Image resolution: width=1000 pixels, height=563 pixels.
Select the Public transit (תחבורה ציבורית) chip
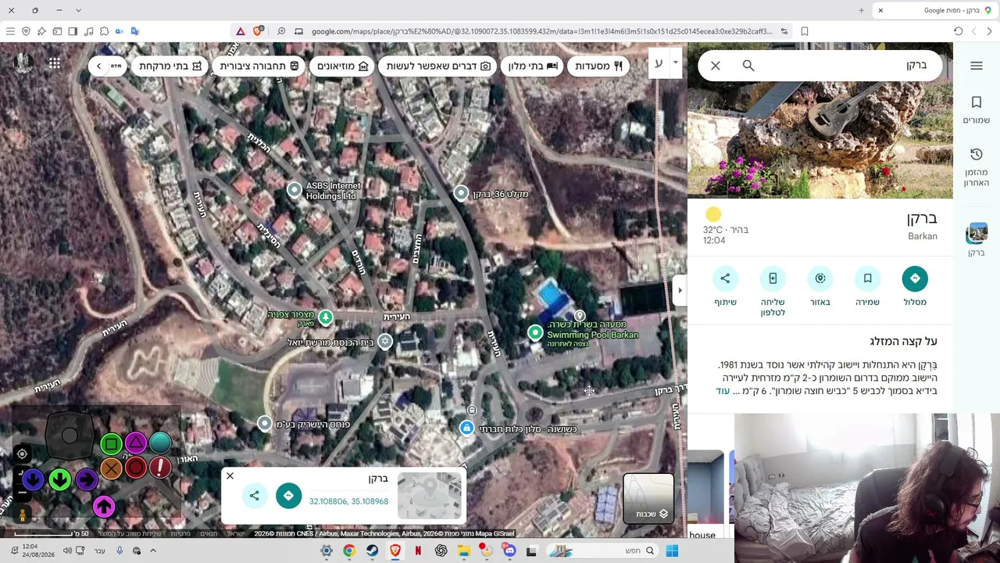point(259,66)
